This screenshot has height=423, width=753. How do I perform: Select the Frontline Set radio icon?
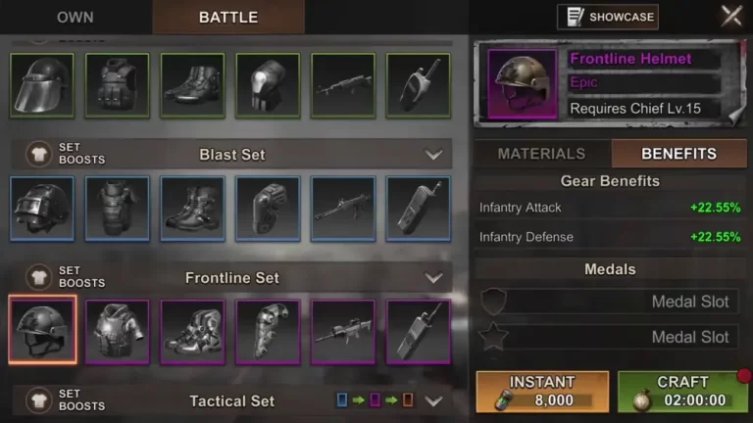point(419,331)
